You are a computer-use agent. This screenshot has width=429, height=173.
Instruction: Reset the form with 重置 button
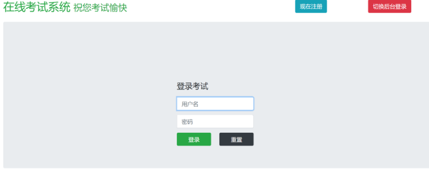point(236,139)
